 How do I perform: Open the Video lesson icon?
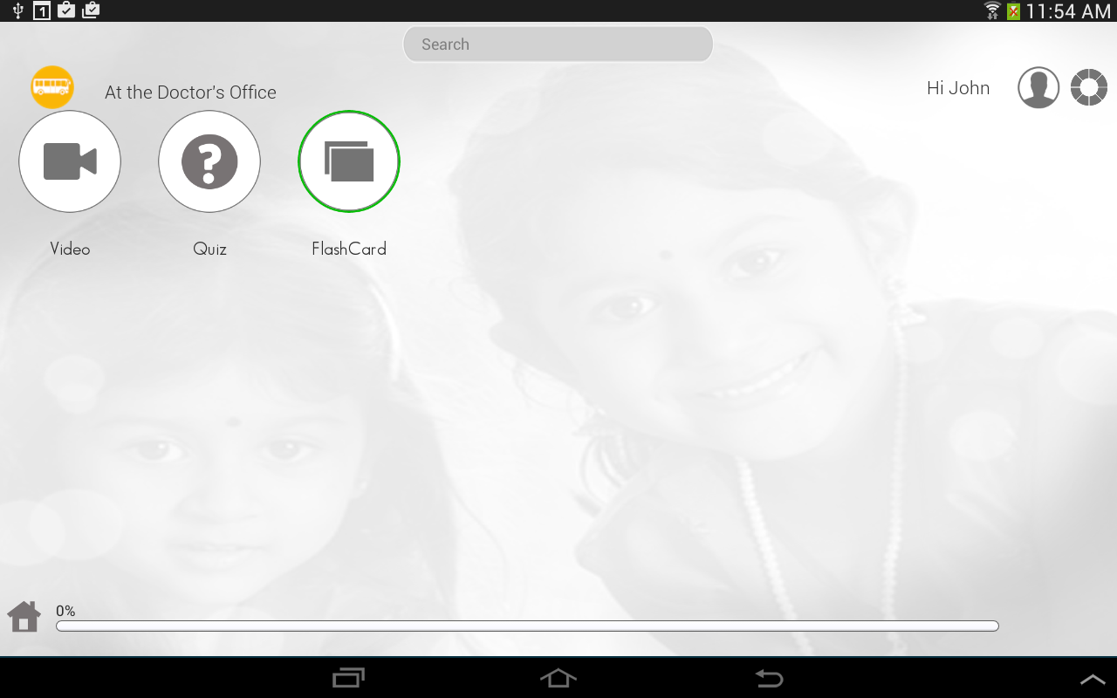pyautogui.click(x=70, y=161)
